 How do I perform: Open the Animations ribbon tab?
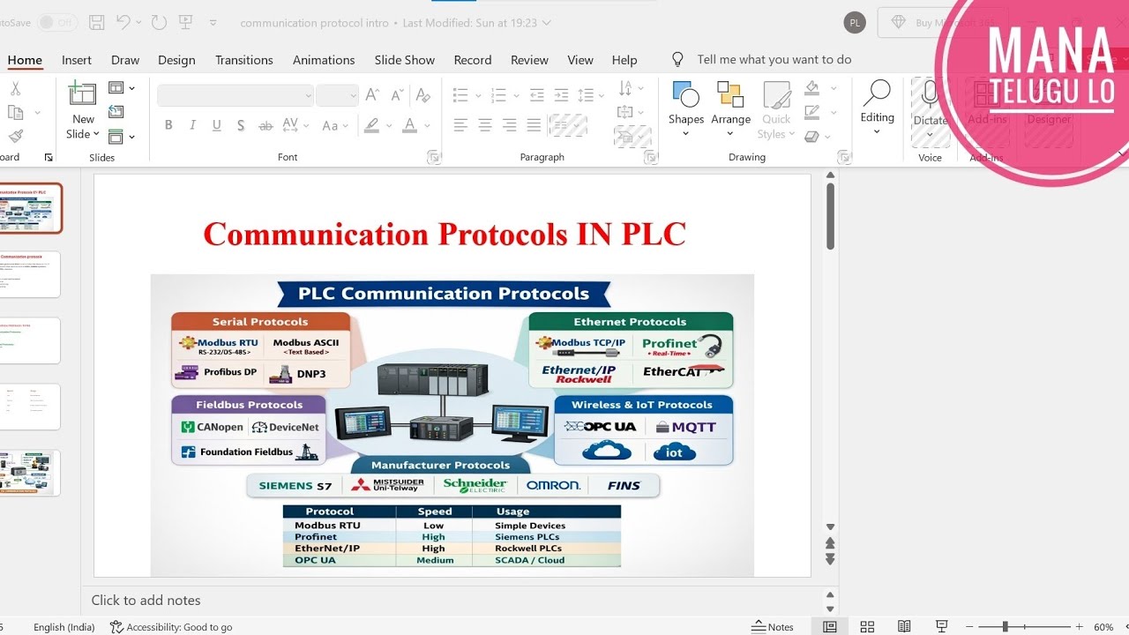tap(324, 60)
